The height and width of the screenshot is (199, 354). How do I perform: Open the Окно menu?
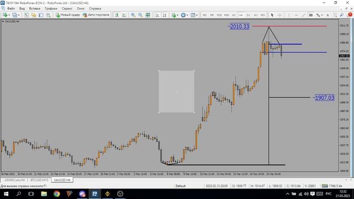click(x=81, y=9)
